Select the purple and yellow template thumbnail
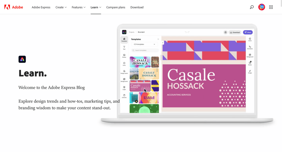Viewport: 282px width, 159px height. pos(155,86)
